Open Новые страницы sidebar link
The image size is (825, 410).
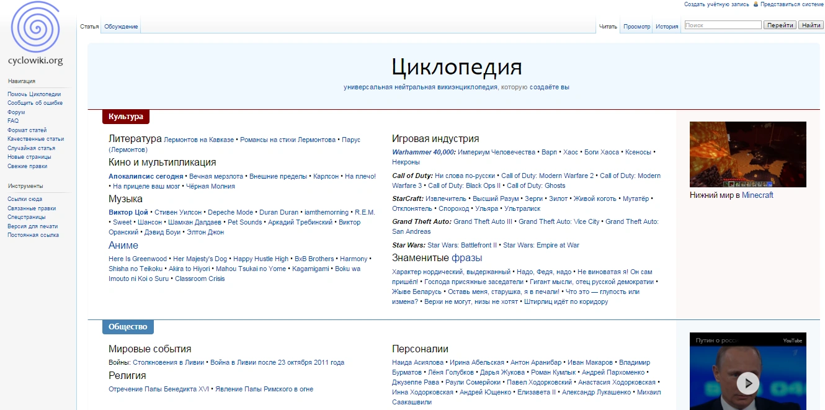coord(28,157)
